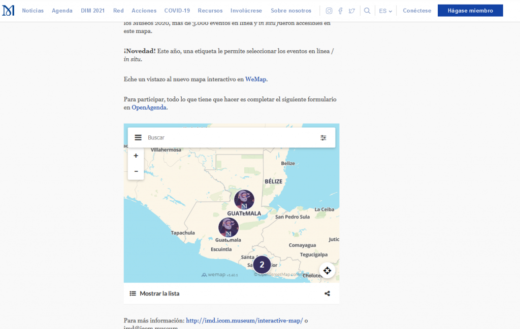Click the Hágase miembro button
This screenshot has width=520, height=329.
470,11
